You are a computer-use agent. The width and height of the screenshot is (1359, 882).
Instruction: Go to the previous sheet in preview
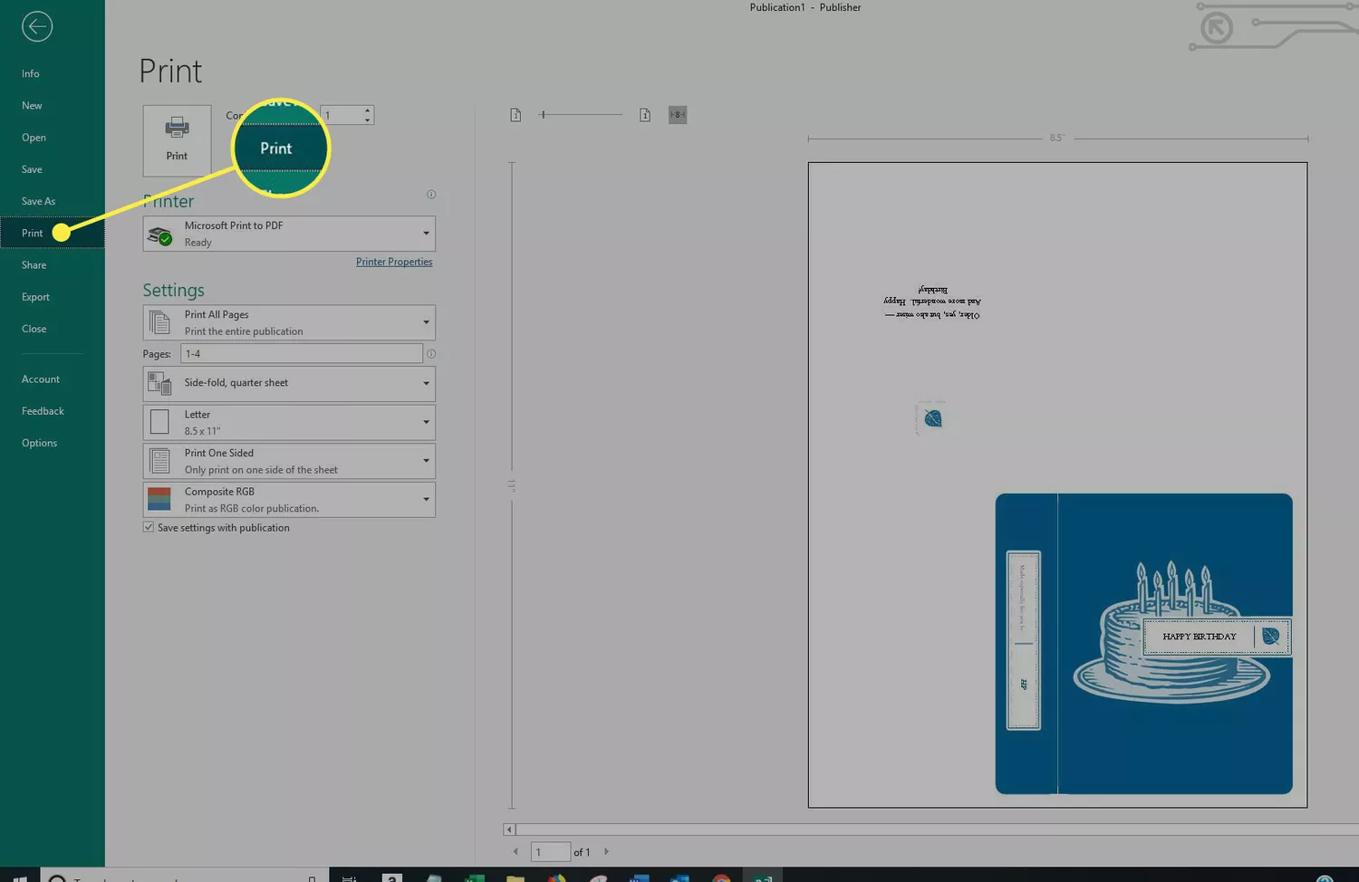pyautogui.click(x=516, y=852)
